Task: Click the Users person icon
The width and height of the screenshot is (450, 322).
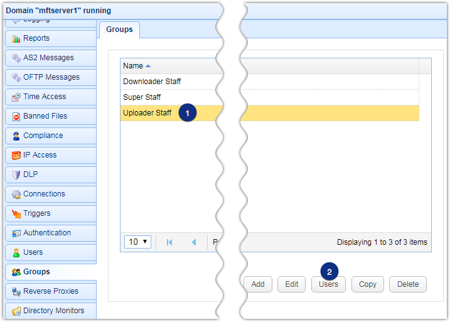Action: [16, 252]
